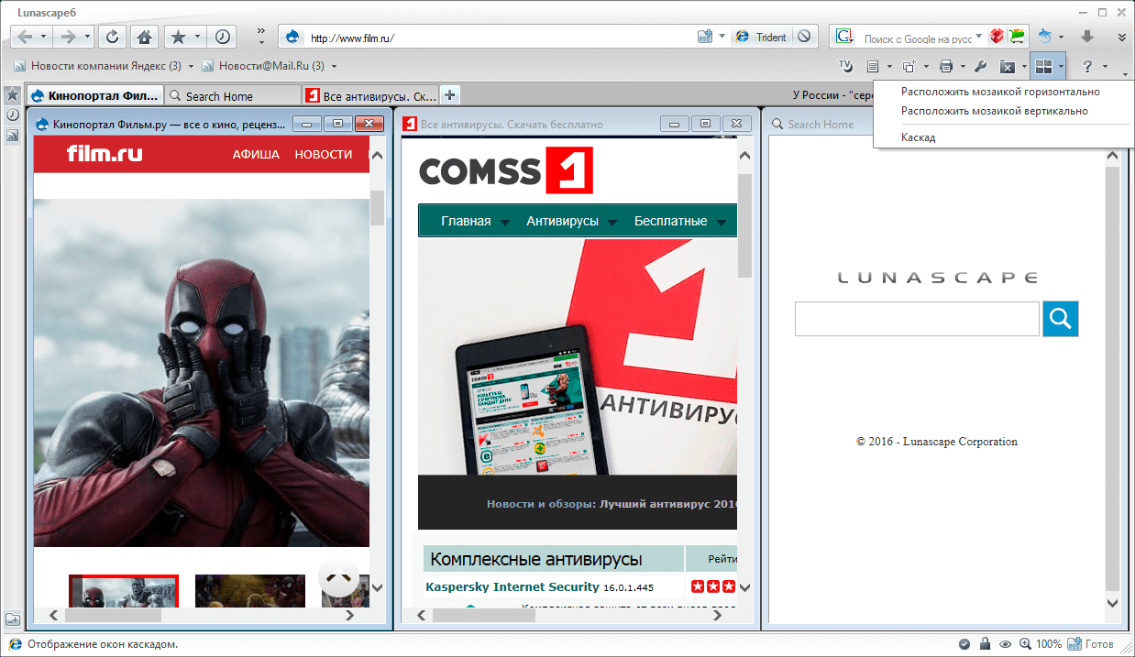The height and width of the screenshot is (657, 1135).
Task: Go forward with the Forward arrow button
Action: tap(67, 37)
